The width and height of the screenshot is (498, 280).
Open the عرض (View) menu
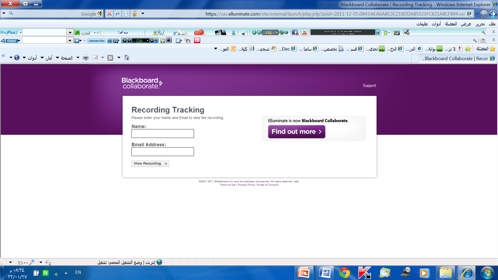(x=466, y=24)
